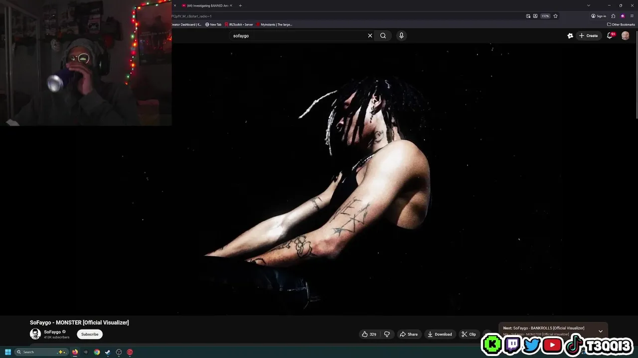Click the Windows taskbar Search box
The image size is (638, 358).
[x=41, y=352]
